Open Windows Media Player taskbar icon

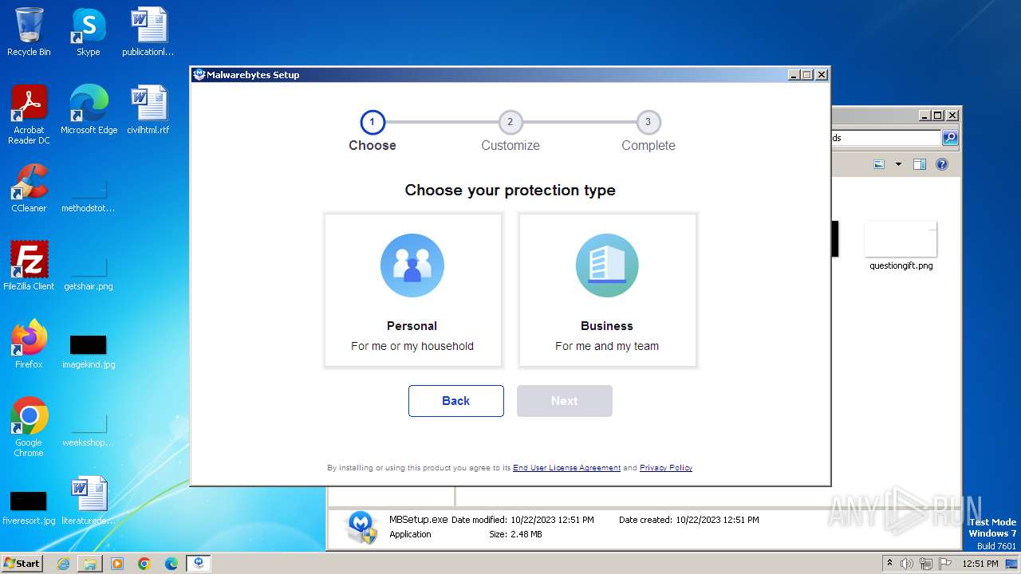117,564
